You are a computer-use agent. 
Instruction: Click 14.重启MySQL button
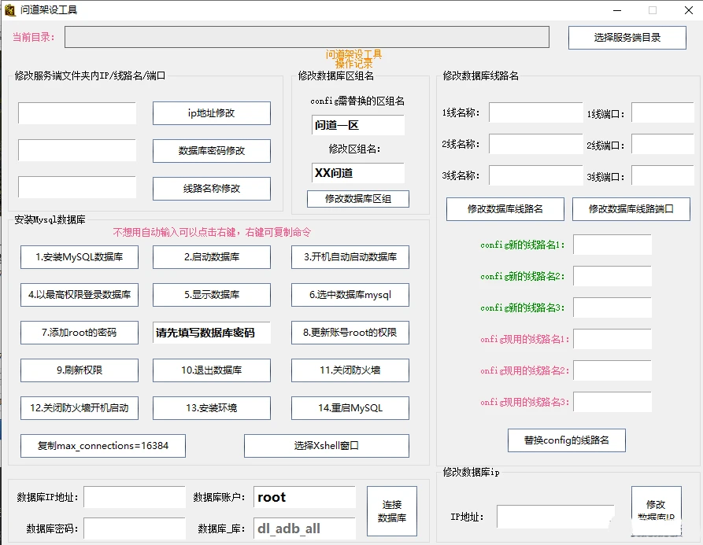coord(350,408)
